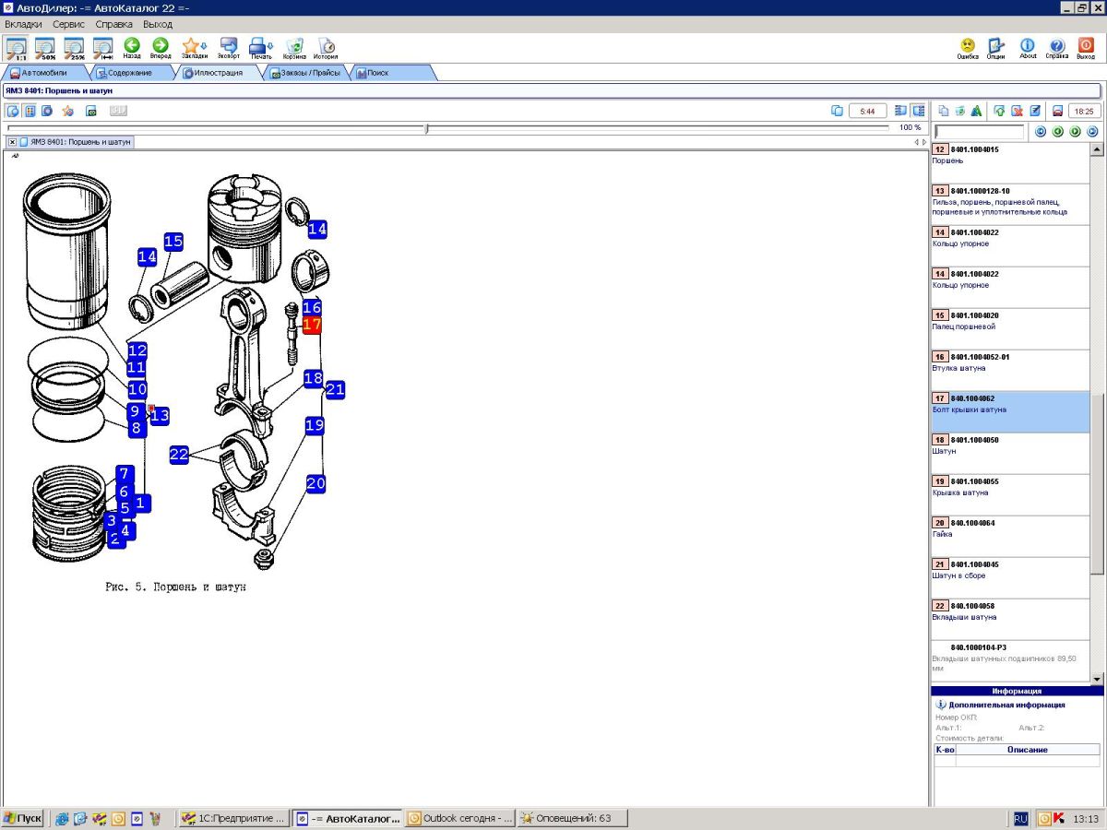Click the Назад (Back) green arrow

(132, 46)
